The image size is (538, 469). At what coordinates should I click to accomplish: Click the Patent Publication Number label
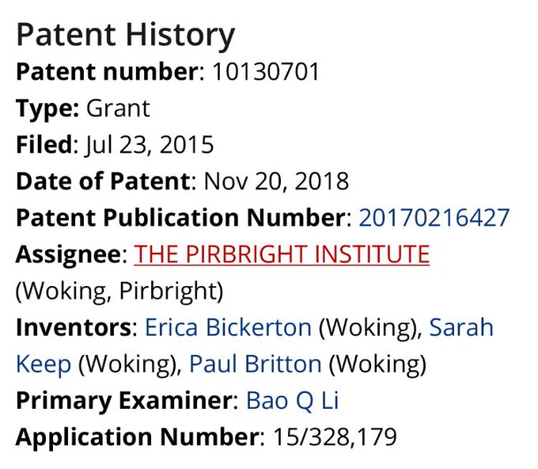(x=180, y=218)
